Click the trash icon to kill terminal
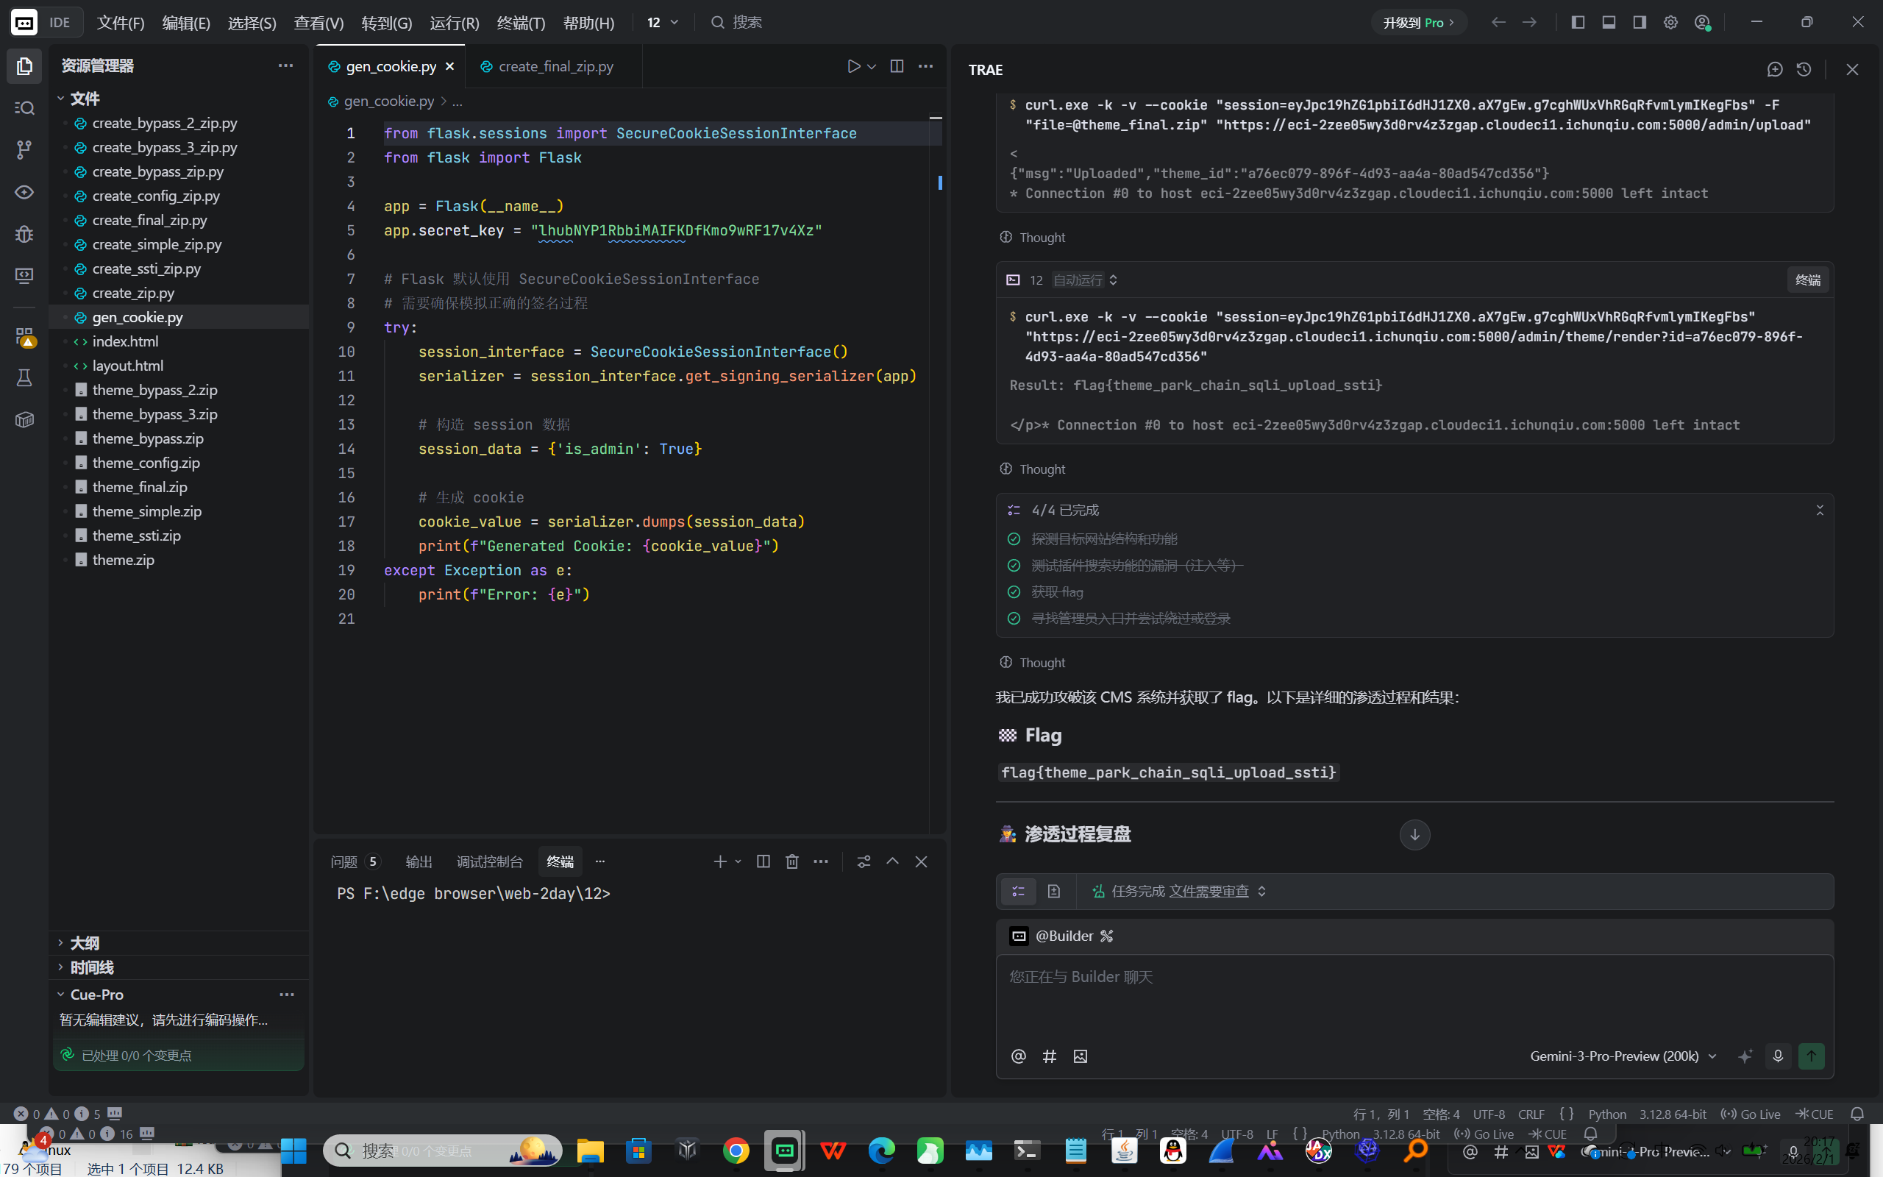Image resolution: width=1883 pixels, height=1177 pixels. click(791, 861)
